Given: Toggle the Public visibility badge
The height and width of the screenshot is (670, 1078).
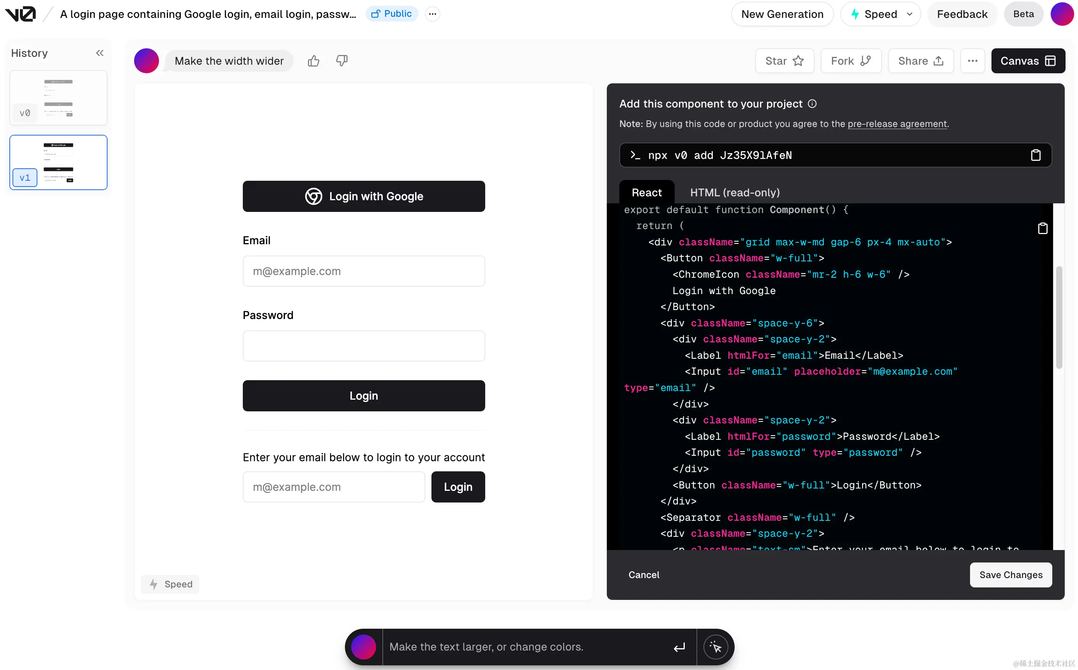Looking at the screenshot, I should tap(391, 14).
